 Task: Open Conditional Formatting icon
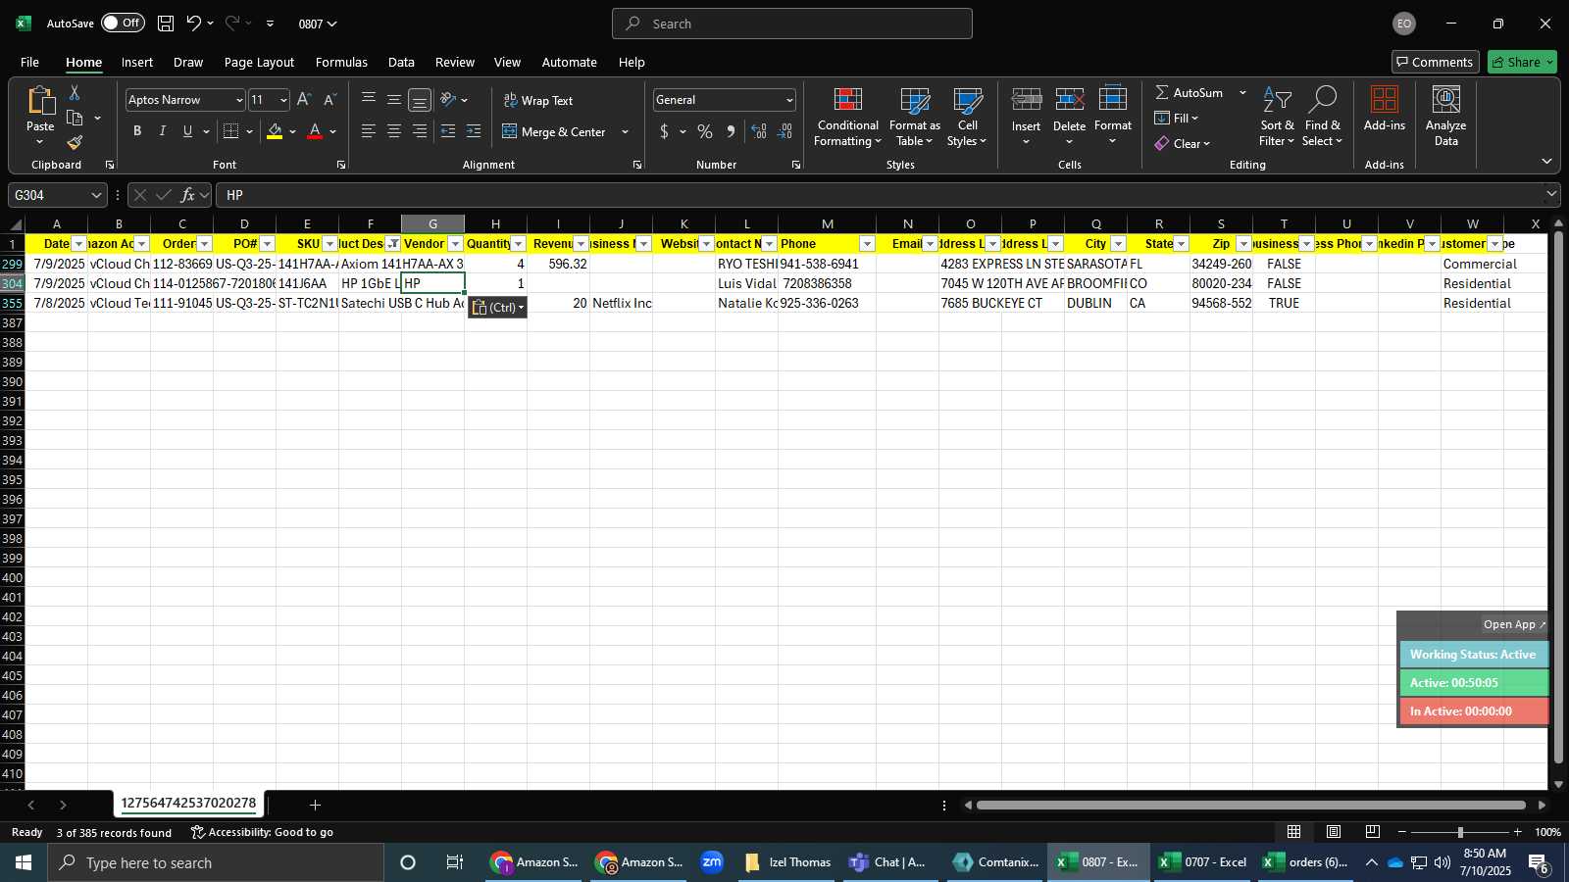click(x=848, y=100)
